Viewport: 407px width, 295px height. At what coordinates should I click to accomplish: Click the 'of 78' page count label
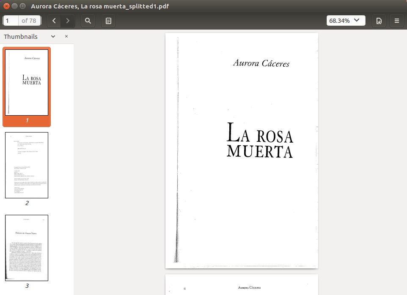coord(29,21)
